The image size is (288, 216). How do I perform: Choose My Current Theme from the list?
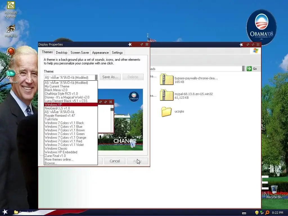(x=71, y=86)
